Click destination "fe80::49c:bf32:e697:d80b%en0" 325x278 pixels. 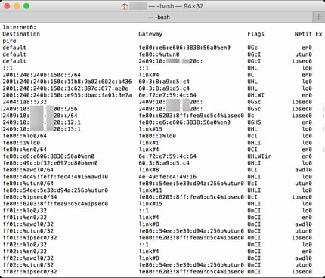tap(50, 163)
